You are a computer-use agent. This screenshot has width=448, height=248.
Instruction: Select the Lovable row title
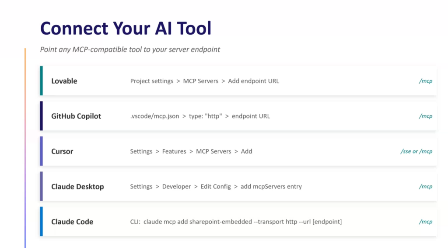pyautogui.click(x=64, y=81)
